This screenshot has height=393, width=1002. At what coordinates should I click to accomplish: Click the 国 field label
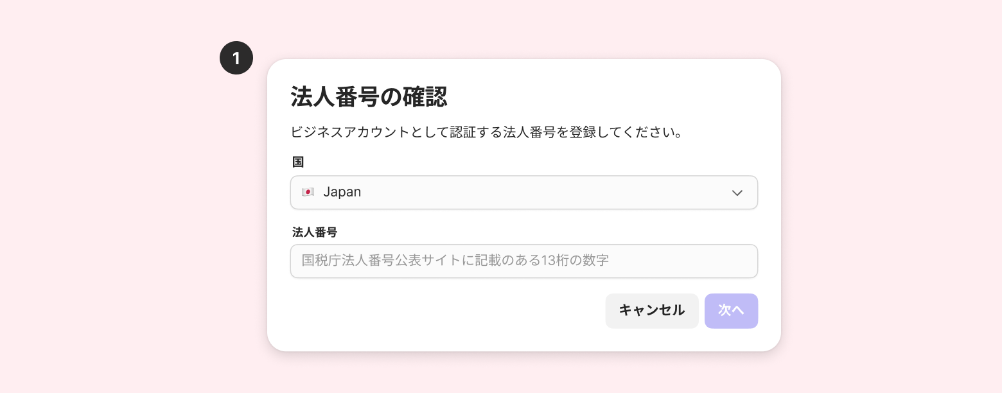[297, 162]
